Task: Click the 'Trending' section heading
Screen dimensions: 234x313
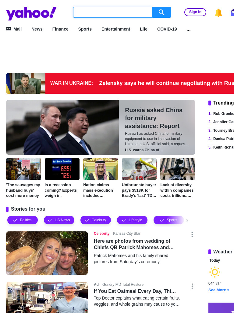Action: 223,103
